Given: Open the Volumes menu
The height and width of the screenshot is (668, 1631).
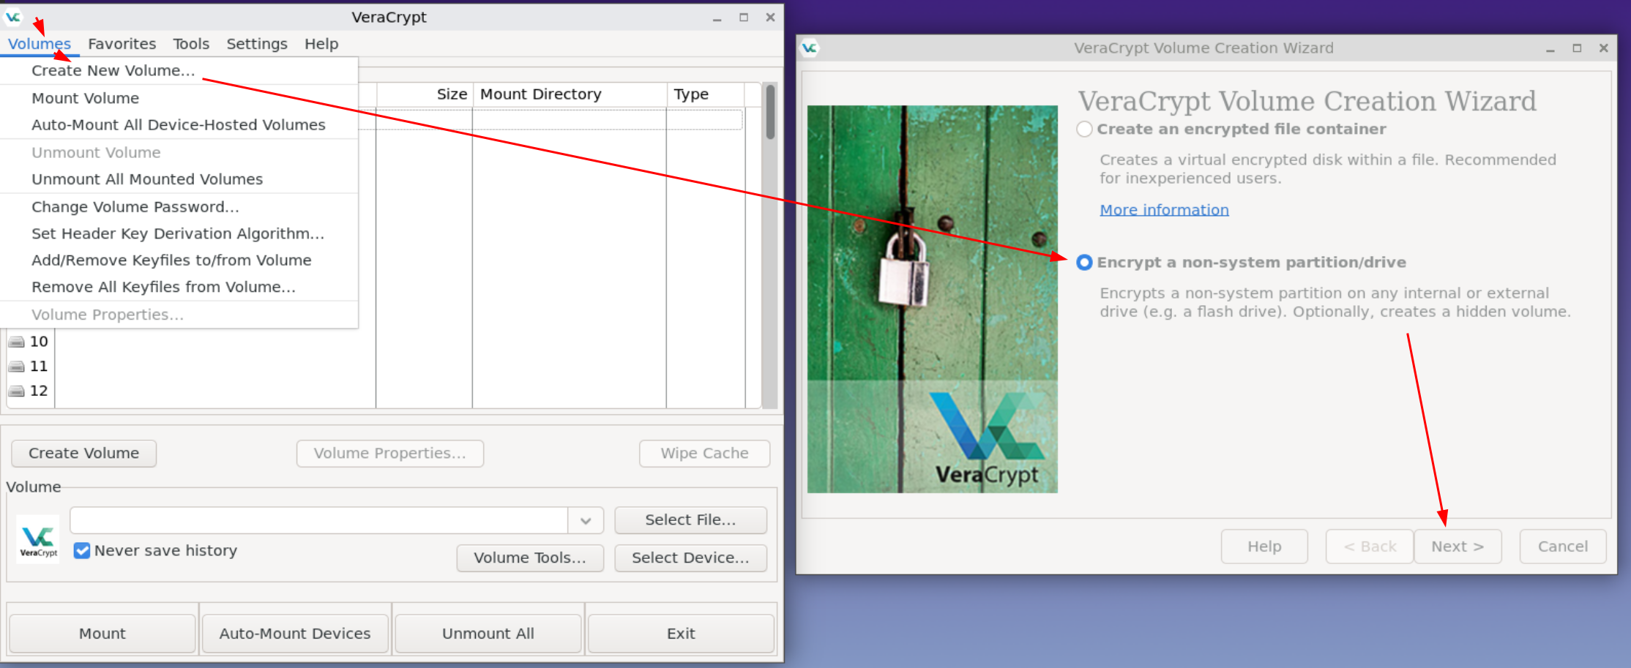Looking at the screenshot, I should point(40,44).
